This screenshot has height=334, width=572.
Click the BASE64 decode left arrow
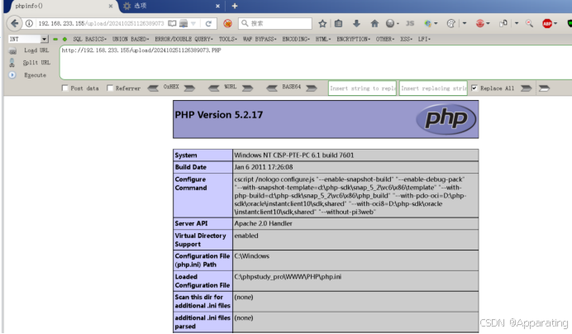272,88
